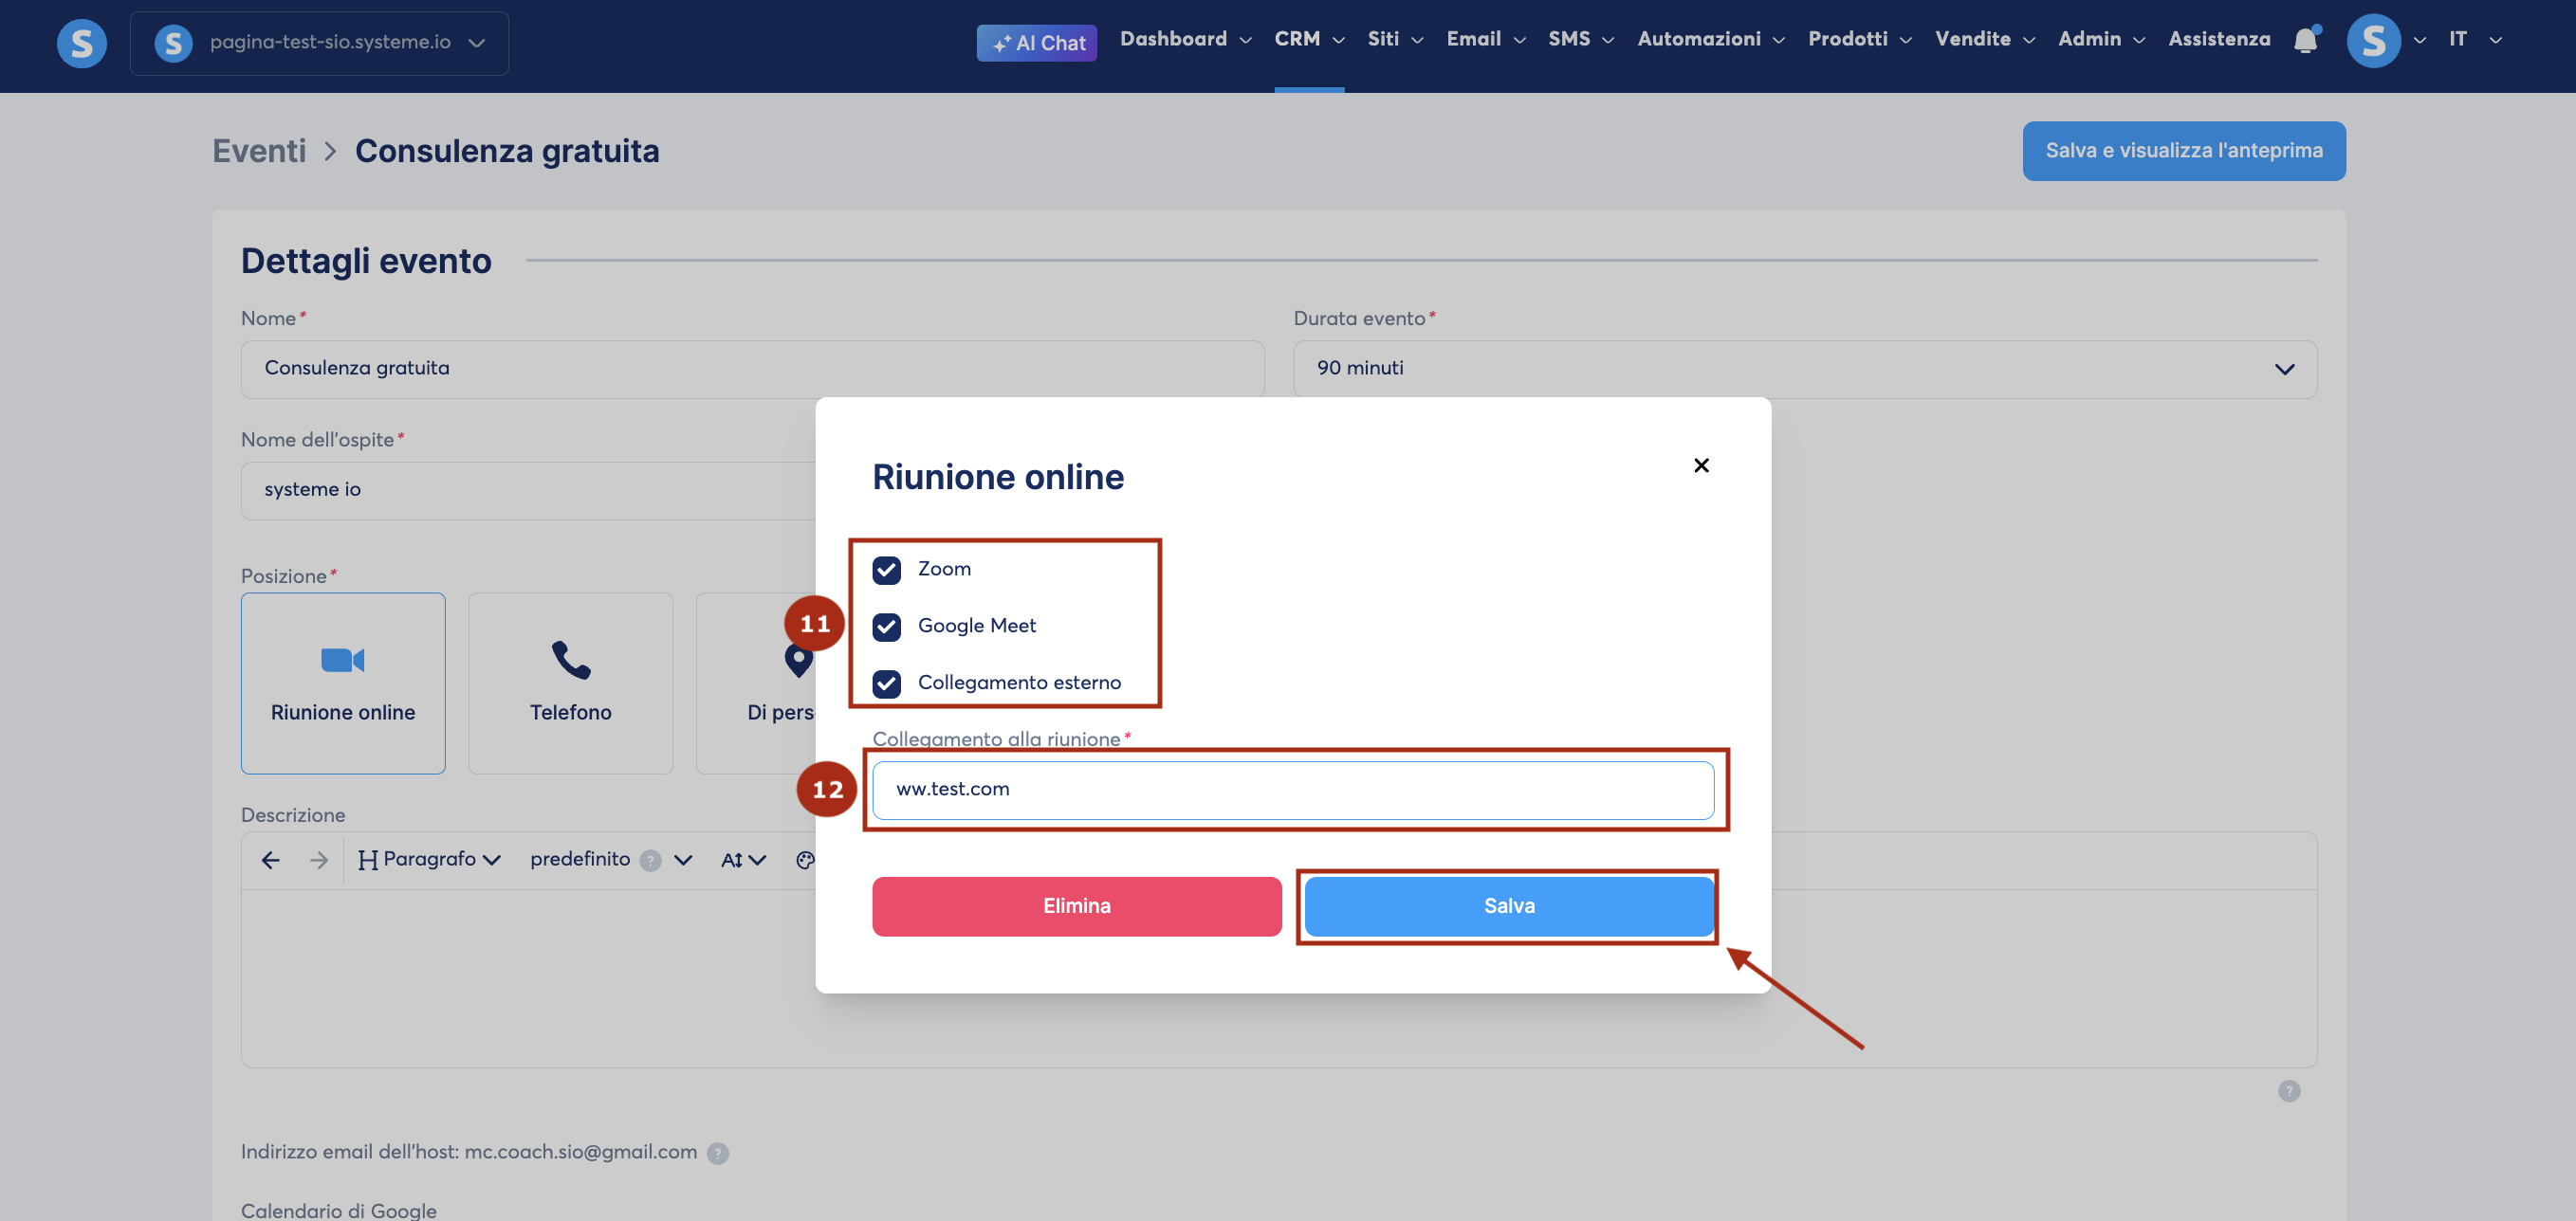Image resolution: width=2576 pixels, height=1221 pixels.
Task: Open the color palette icon in the editor toolbar
Action: 805,861
